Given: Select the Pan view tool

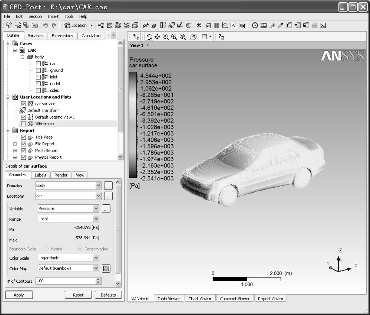Looking at the screenshot, I should tap(157, 37).
